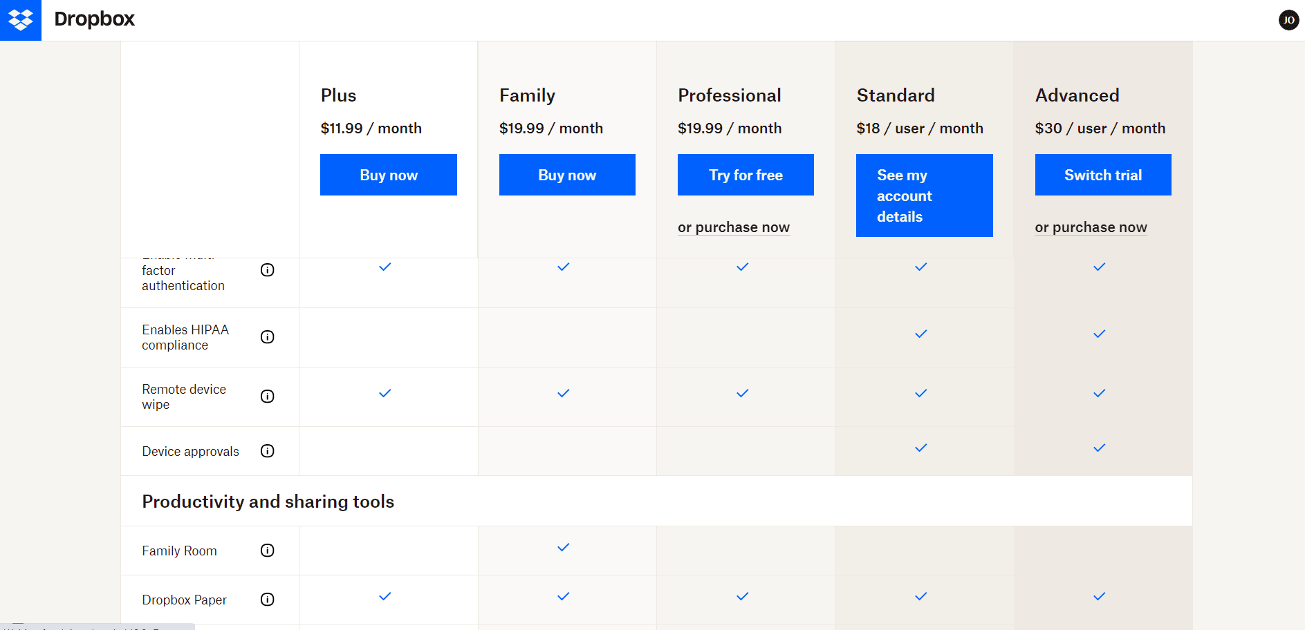Open info tooltip for Family Room

tap(268, 551)
